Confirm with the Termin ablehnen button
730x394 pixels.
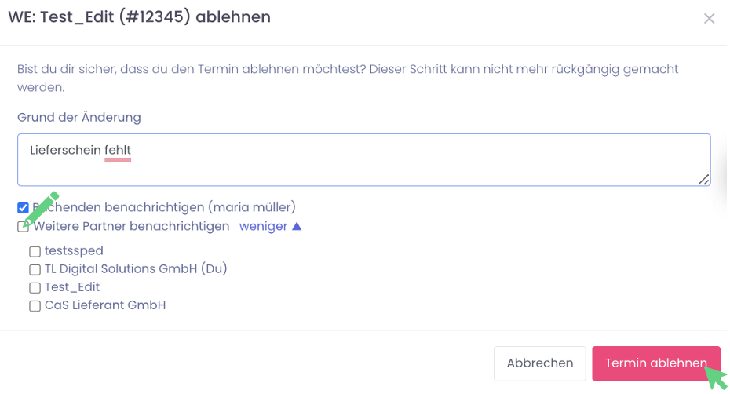click(x=655, y=363)
